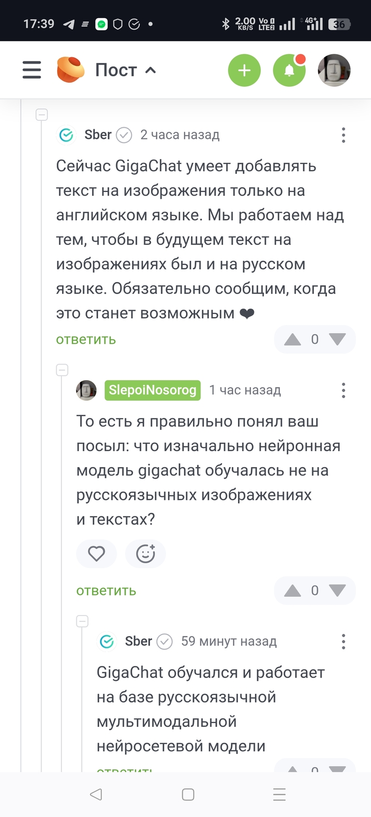Image resolution: width=371 pixels, height=817 pixels.
Task: Upvote SlepoiNosorog's comment
Action: click(x=293, y=591)
